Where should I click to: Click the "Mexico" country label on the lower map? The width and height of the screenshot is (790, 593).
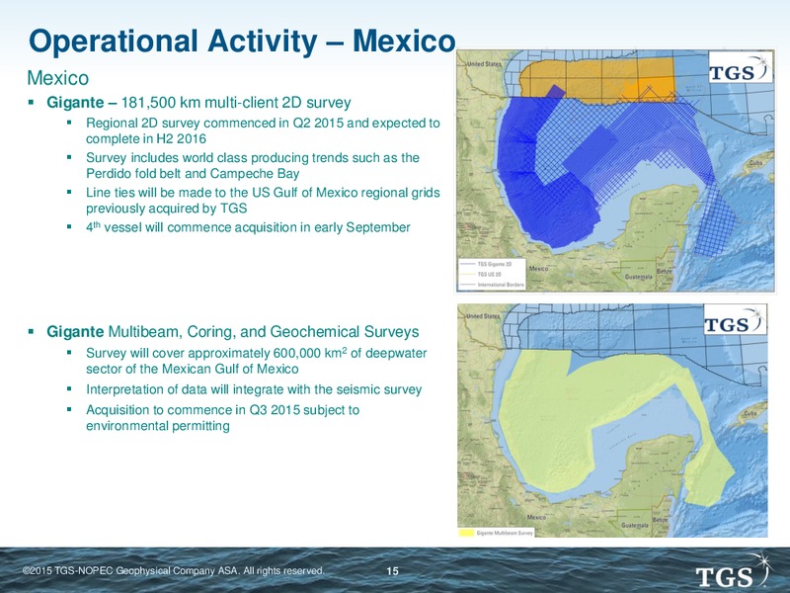click(x=536, y=517)
